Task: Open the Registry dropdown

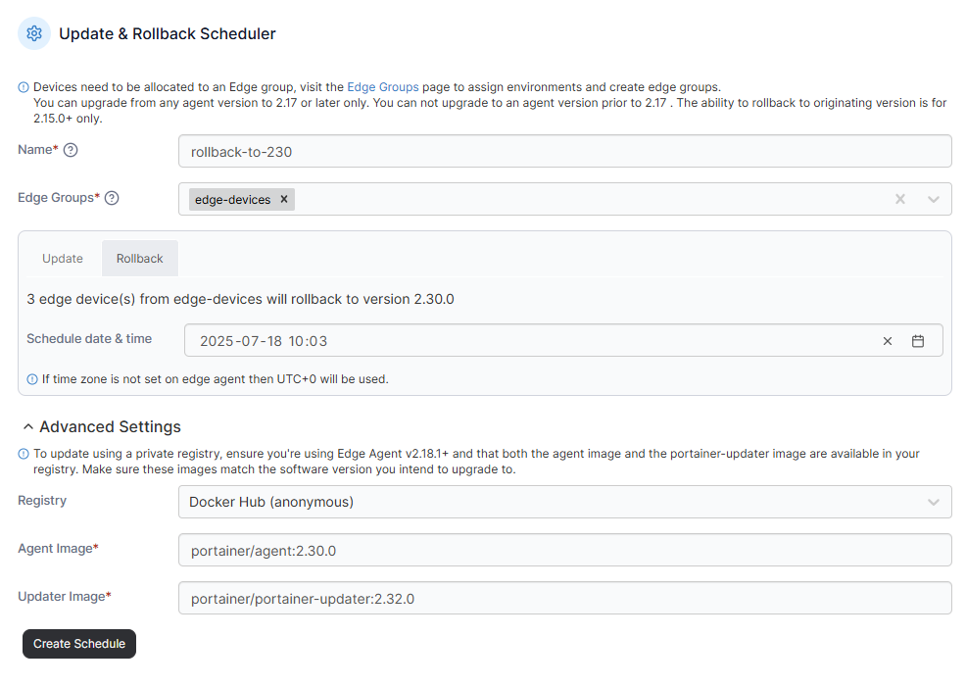Action: [x=564, y=502]
